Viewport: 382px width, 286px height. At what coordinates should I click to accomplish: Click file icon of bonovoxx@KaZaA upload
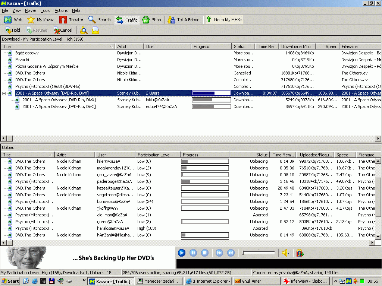(x=10, y=201)
